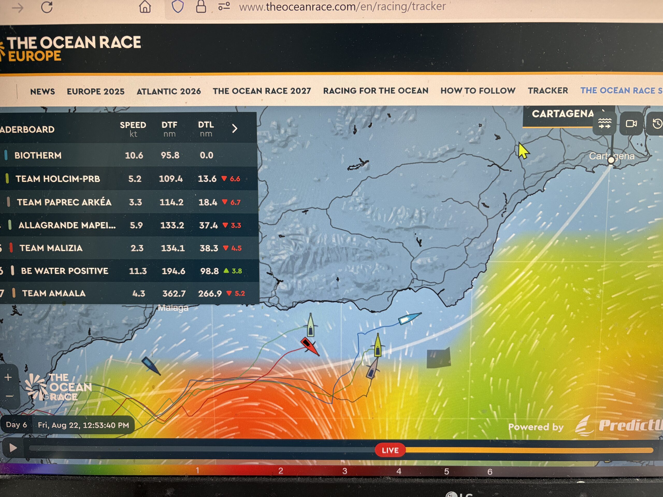Select the TEAM AMAALA leaderboard row
The height and width of the screenshot is (497, 663).
tap(129, 293)
